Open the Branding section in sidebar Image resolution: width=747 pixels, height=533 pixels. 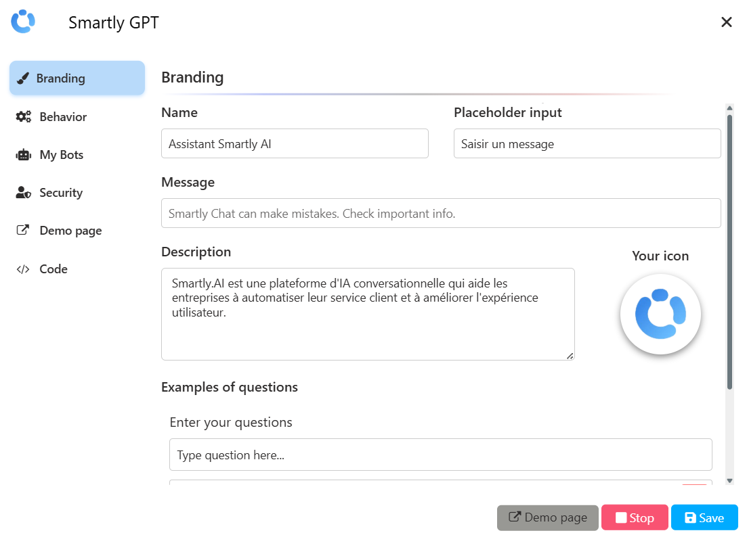77,78
